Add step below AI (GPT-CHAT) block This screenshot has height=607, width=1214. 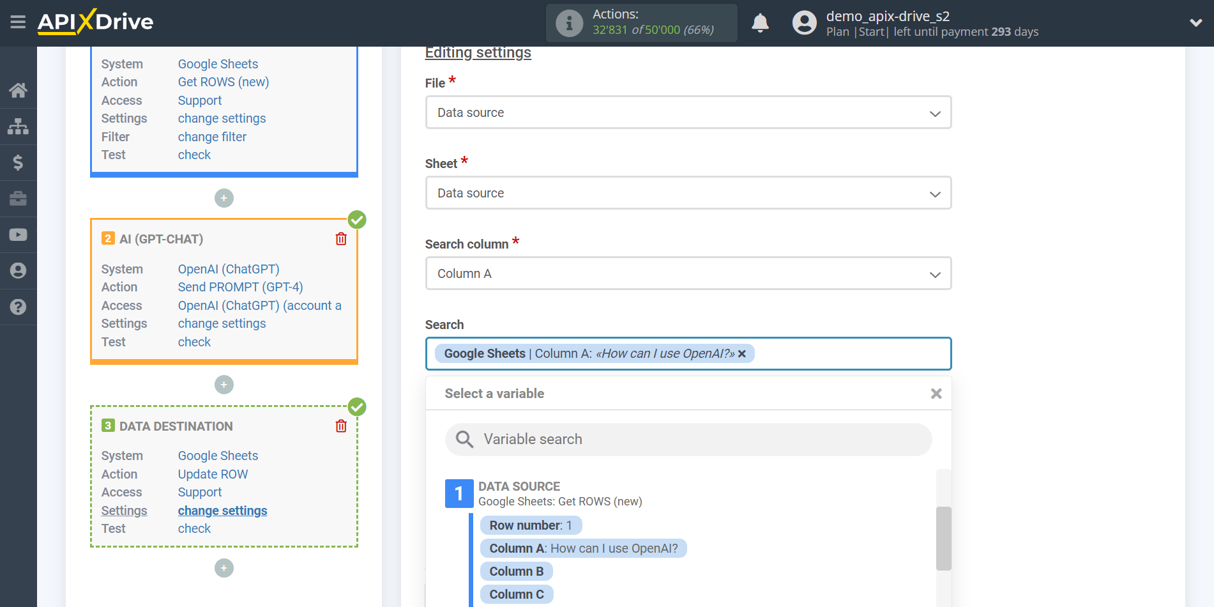tap(224, 385)
